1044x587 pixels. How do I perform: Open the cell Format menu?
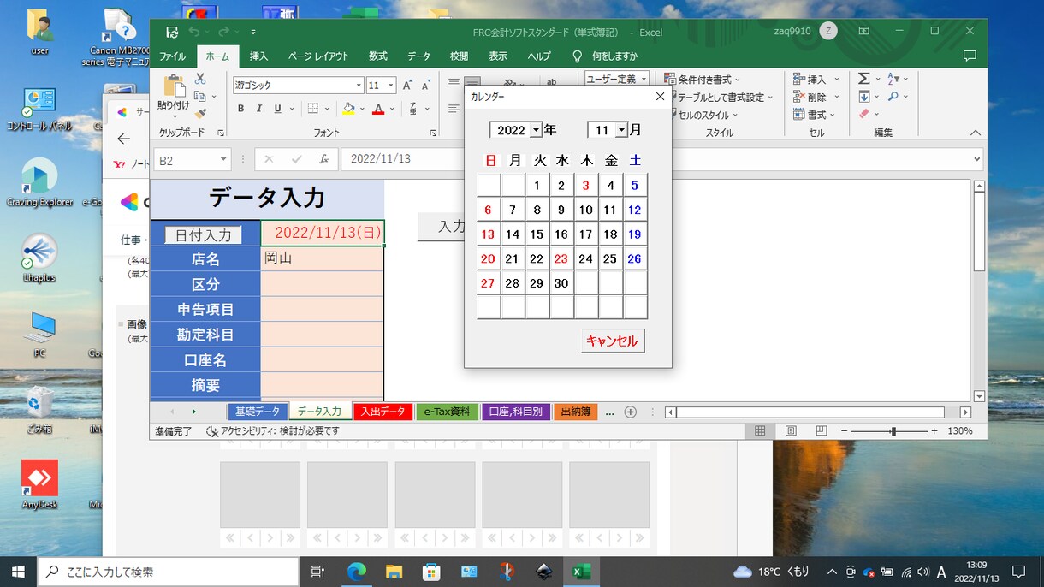click(816, 115)
